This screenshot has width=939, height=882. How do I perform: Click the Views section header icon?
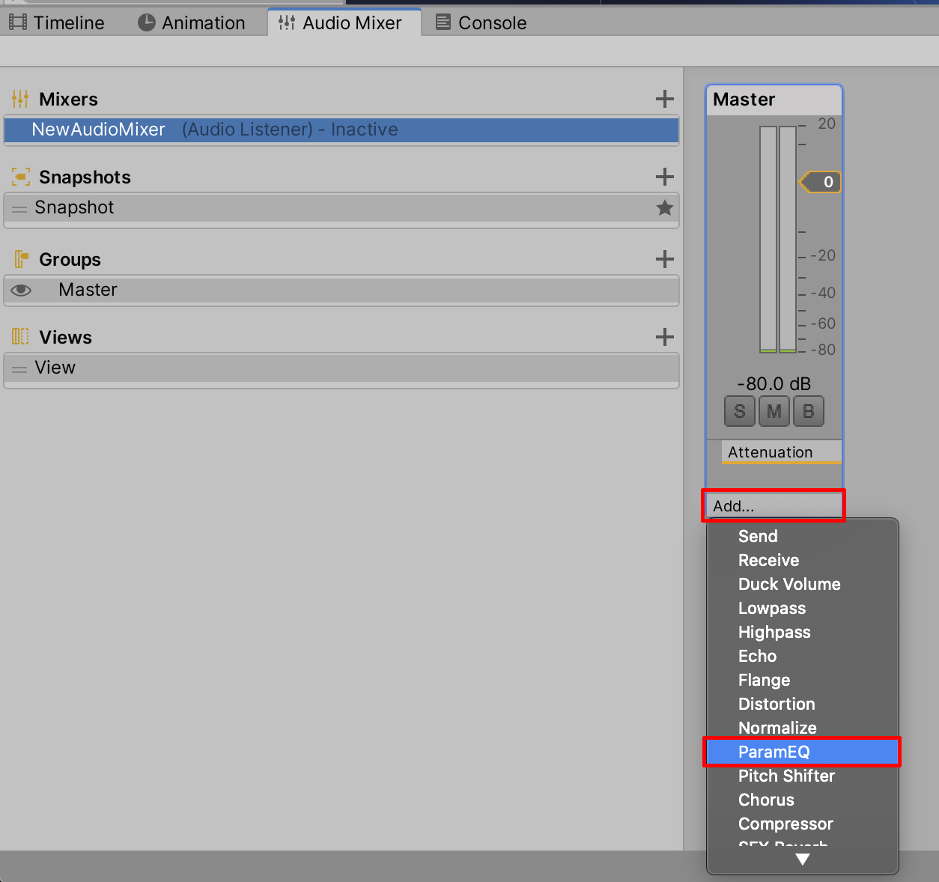coord(20,337)
